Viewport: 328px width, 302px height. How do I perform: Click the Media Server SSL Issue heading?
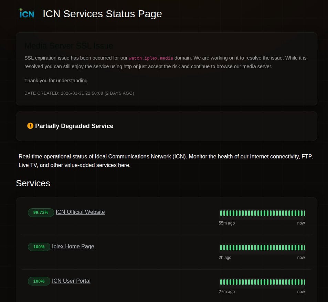click(x=69, y=46)
